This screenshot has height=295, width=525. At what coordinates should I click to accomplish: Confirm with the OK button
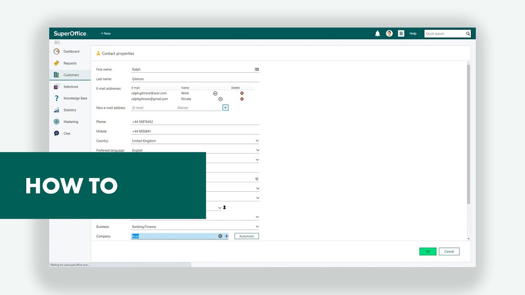[428, 252]
